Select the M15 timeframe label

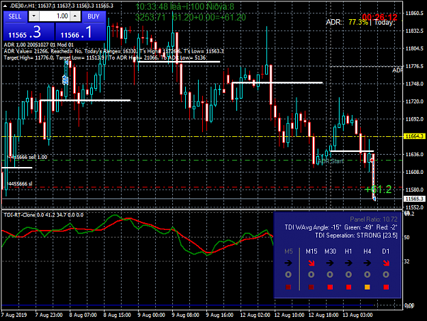[312, 251]
